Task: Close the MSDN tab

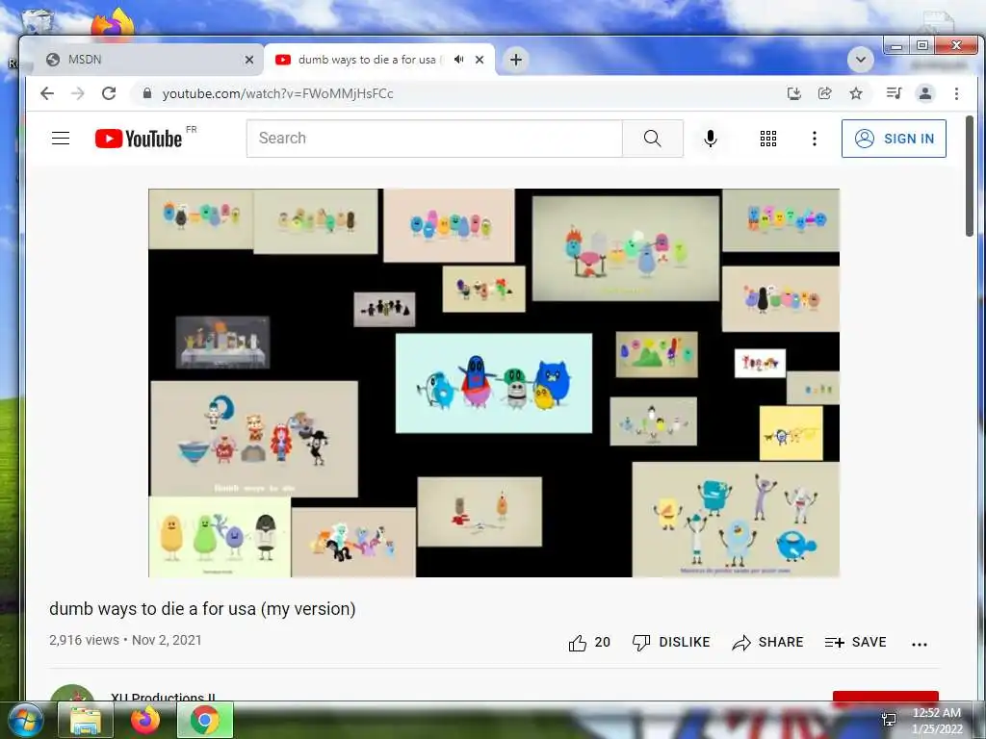Action: point(249,60)
